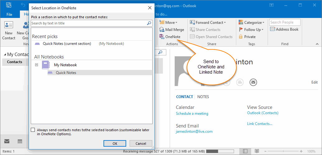This screenshot has width=322, height=155.
Task: Collapse the My Notebook tree node
Action: click(x=37, y=65)
